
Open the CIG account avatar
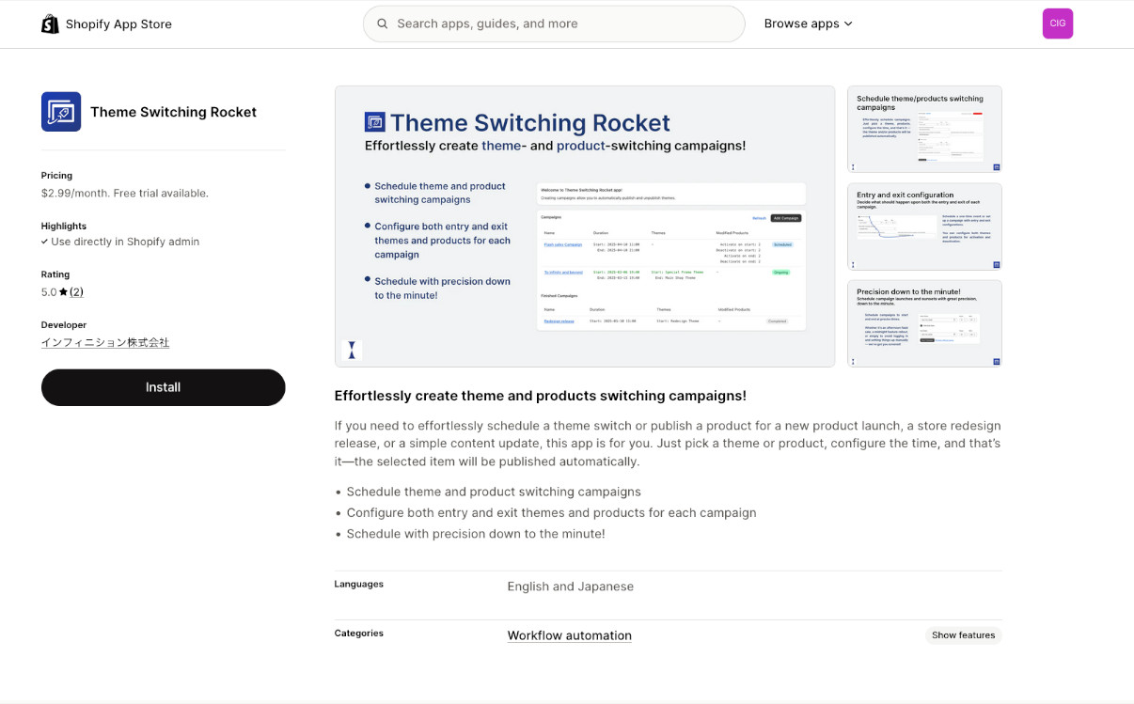[1057, 23]
